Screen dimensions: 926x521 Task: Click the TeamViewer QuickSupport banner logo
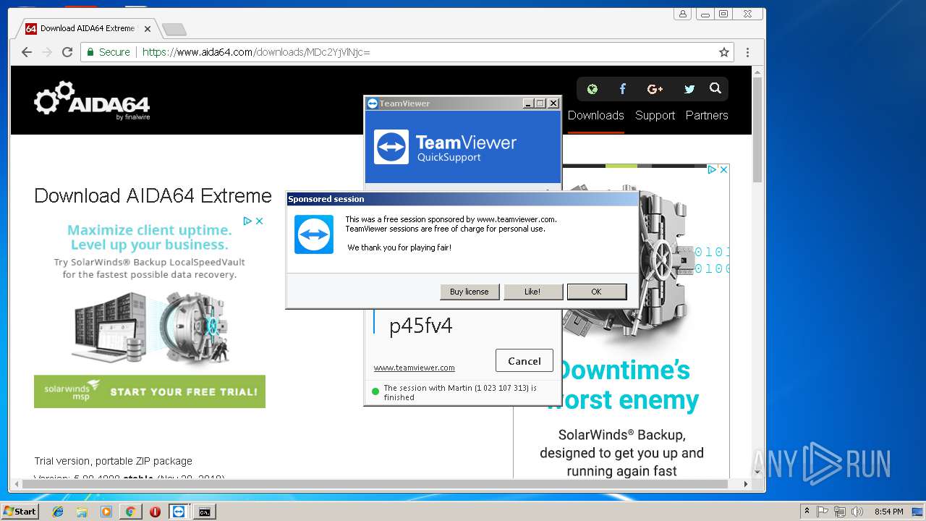[391, 148]
